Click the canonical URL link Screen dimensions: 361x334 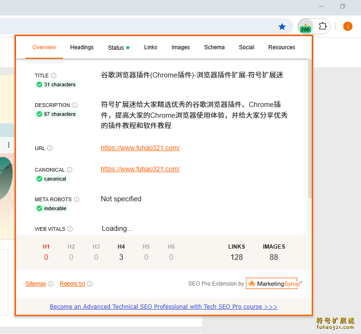pos(140,169)
